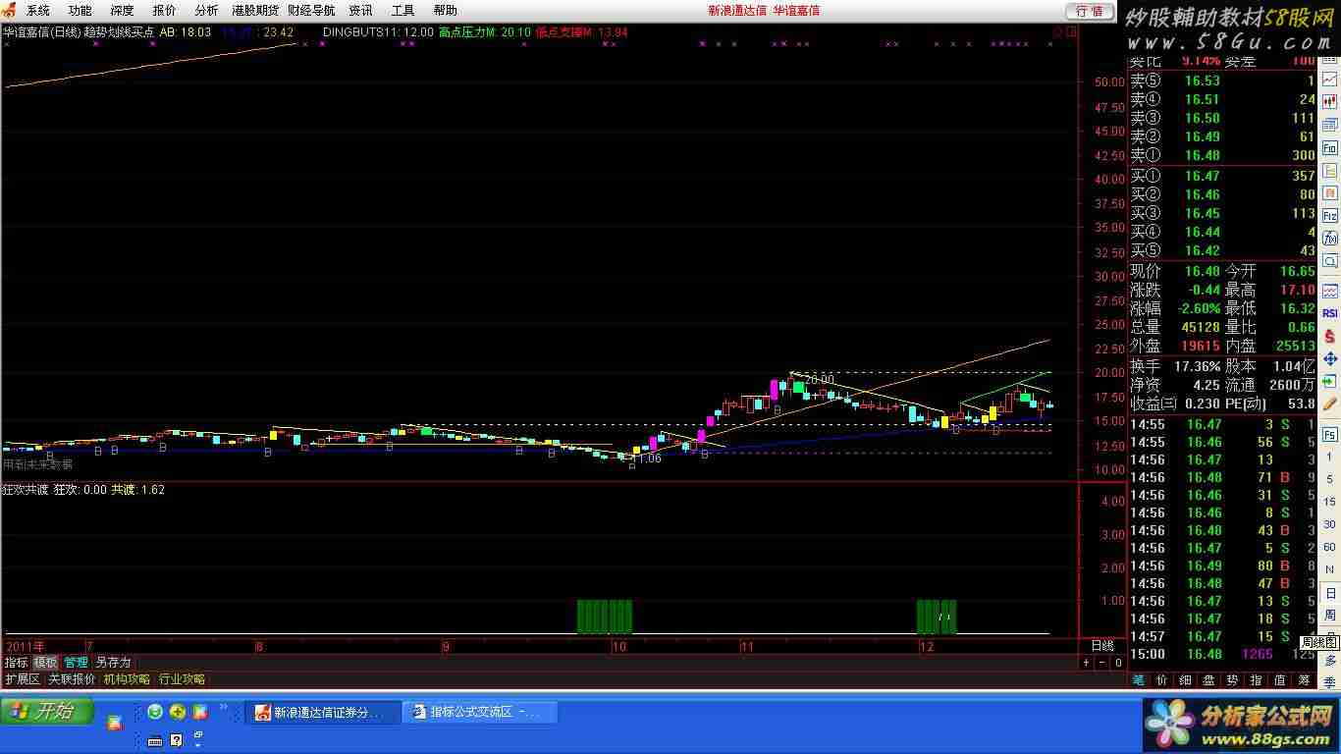Open the 机构攻略 tab

point(127,679)
